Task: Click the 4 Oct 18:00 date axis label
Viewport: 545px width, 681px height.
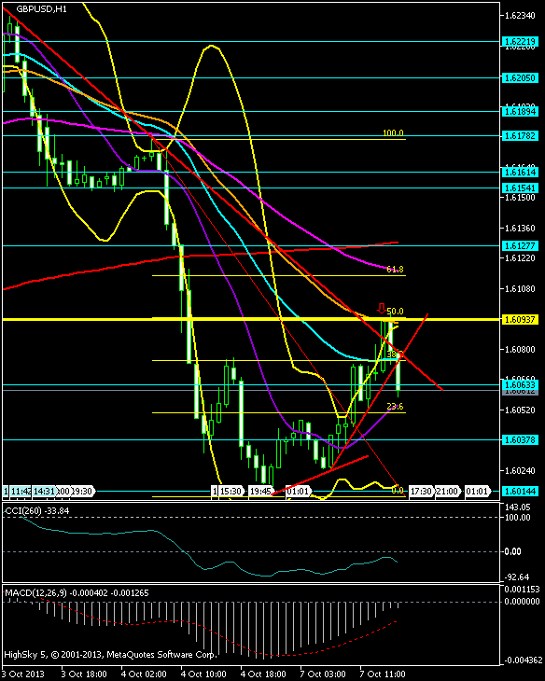Action: pyautogui.click(x=263, y=674)
